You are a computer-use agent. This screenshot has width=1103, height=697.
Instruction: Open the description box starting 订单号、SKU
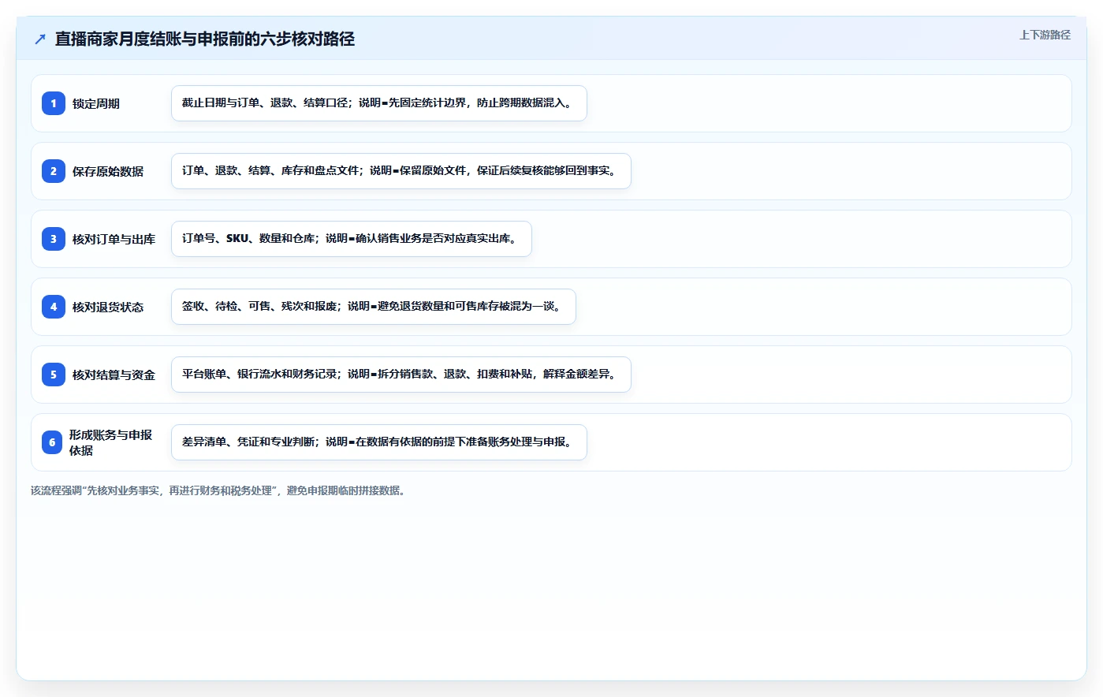[x=352, y=239]
